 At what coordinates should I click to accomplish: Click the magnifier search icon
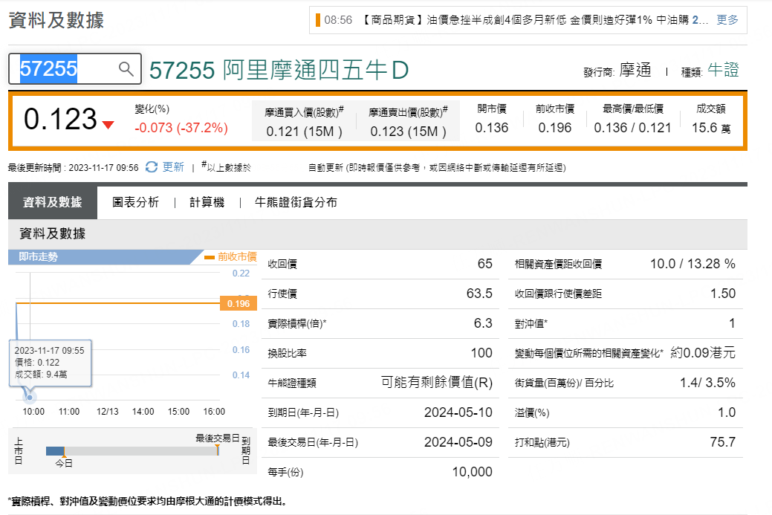coord(126,69)
